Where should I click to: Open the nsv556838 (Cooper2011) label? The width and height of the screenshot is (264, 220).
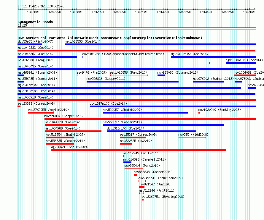[153, 172]
